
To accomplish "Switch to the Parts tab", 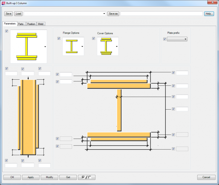I will point(21,24).
